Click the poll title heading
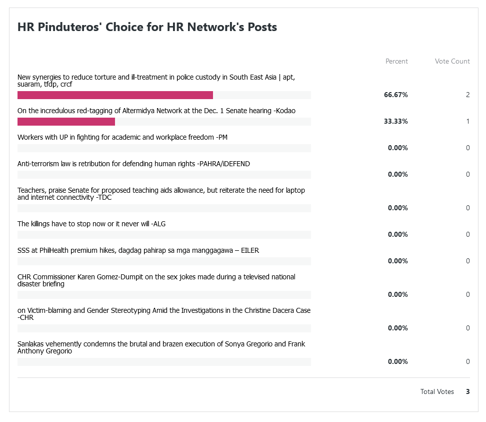486x422 pixels. coord(147,27)
